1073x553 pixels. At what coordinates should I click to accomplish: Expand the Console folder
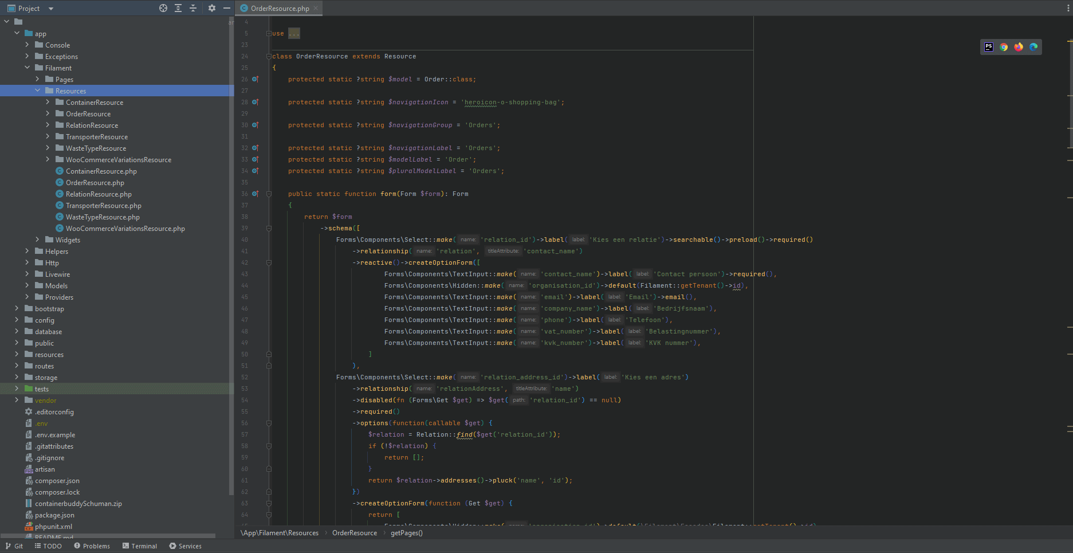pyautogui.click(x=27, y=45)
